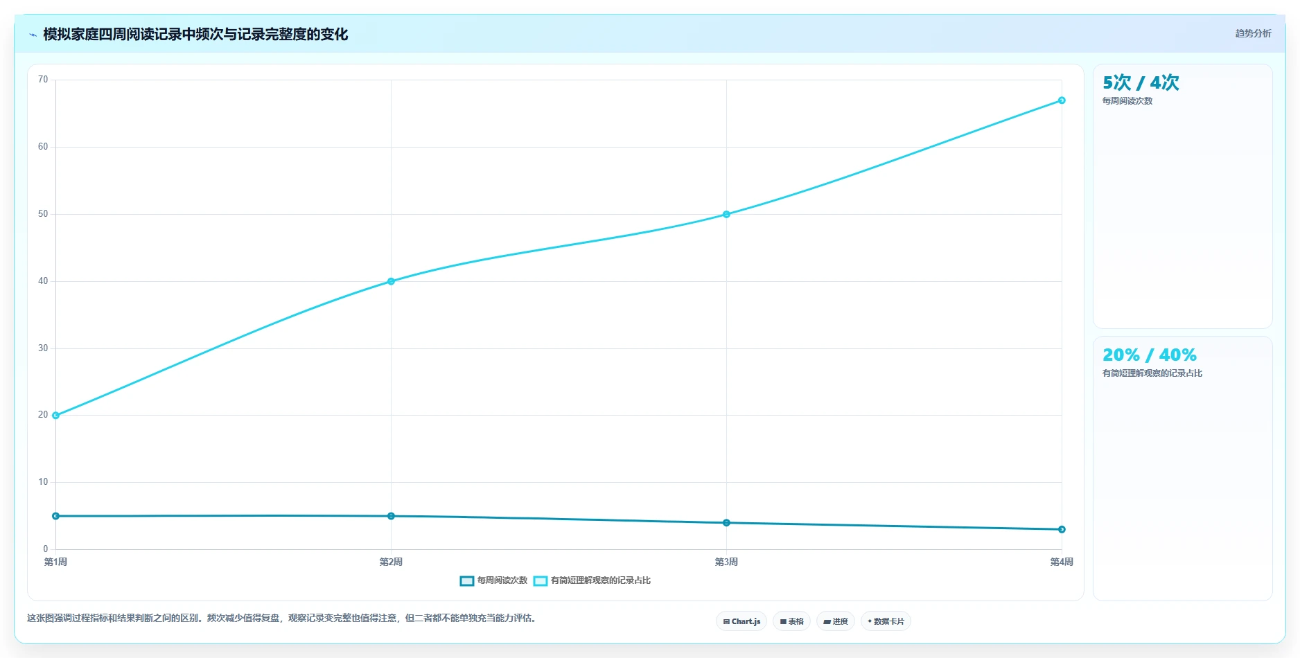This screenshot has height=658, width=1300.
Task: Click the reading-count data point at 第4周
Action: coord(1062,529)
